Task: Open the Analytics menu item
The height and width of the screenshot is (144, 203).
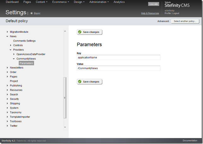Action: point(119,2)
